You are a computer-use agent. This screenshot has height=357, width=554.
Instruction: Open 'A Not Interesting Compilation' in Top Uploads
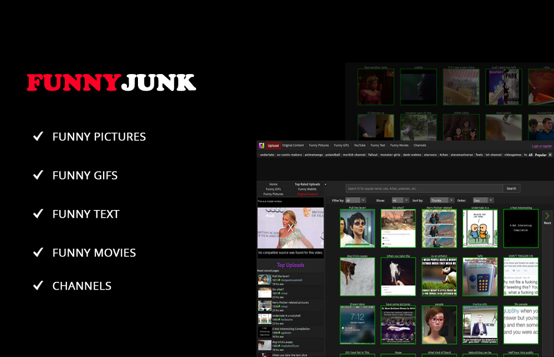tap(291, 329)
